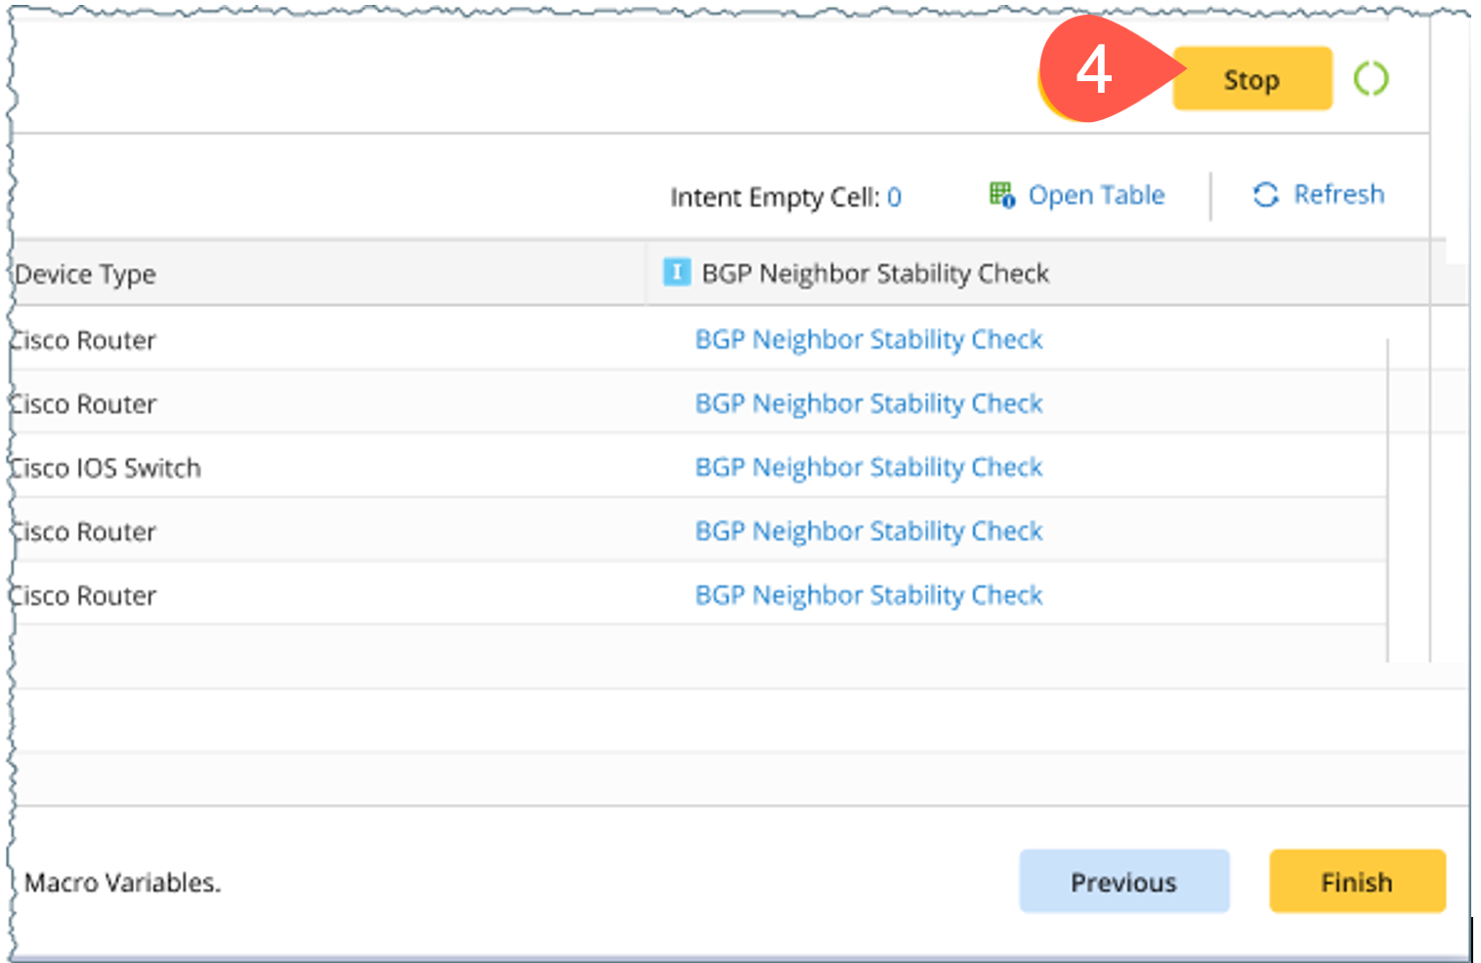Click the red step 4 callout marker
Image resolution: width=1481 pixels, height=963 pixels.
point(1095,70)
